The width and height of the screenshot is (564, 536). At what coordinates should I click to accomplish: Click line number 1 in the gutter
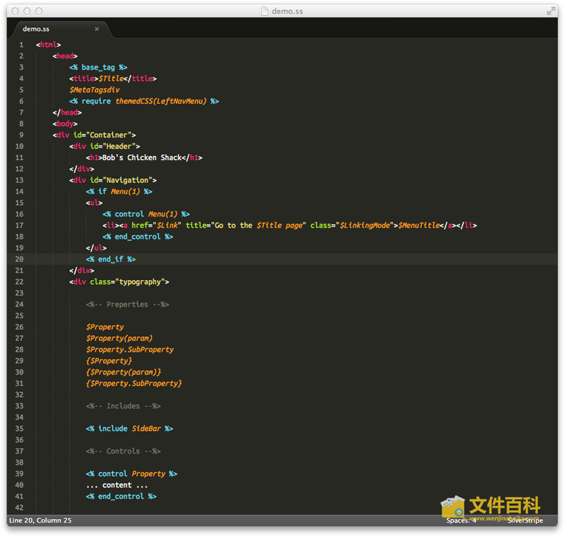(21, 45)
